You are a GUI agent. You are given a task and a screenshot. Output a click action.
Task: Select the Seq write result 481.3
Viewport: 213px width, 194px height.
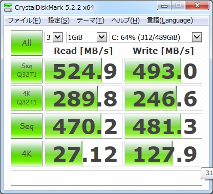pos(163,126)
